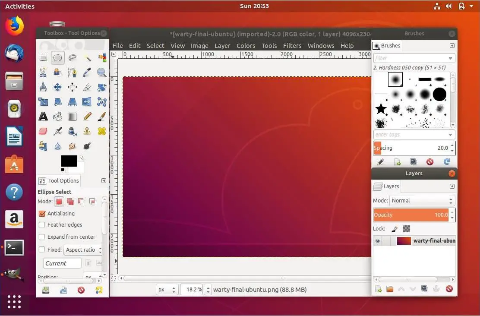Choose Replace current selection mode
This screenshot has width=480, height=316.
59,202
